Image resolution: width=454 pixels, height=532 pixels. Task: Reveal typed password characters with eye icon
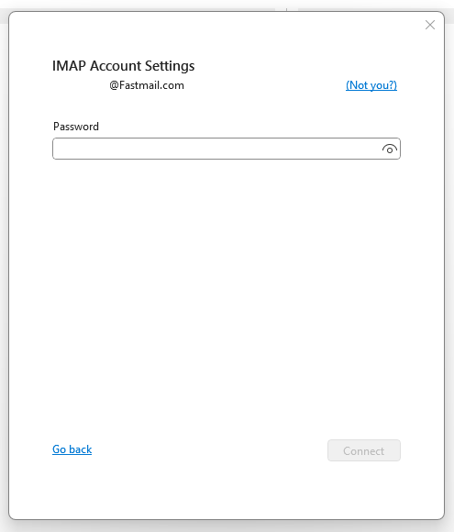390,149
